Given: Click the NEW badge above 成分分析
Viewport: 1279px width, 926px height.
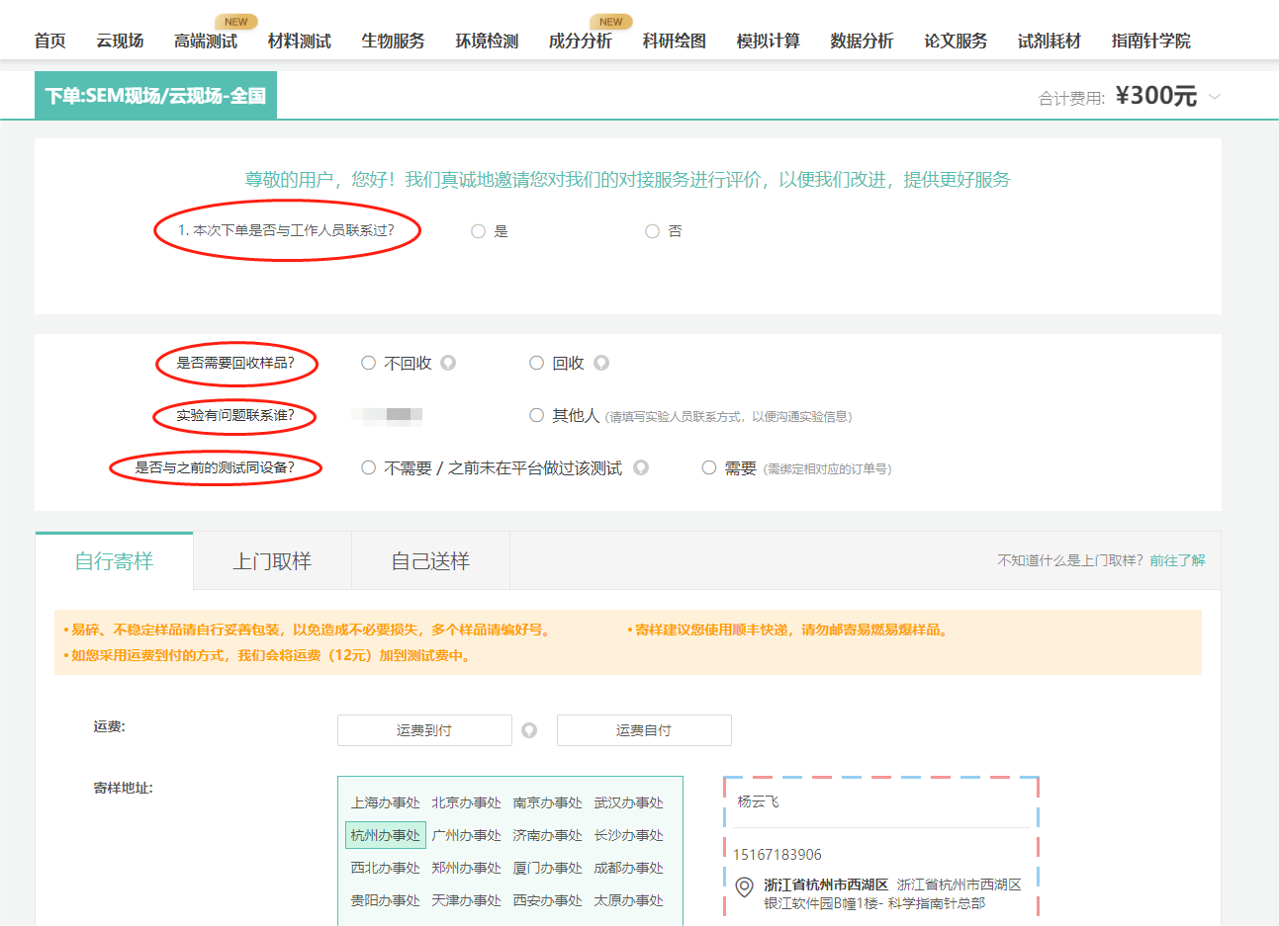Looking at the screenshot, I should coord(611,20).
